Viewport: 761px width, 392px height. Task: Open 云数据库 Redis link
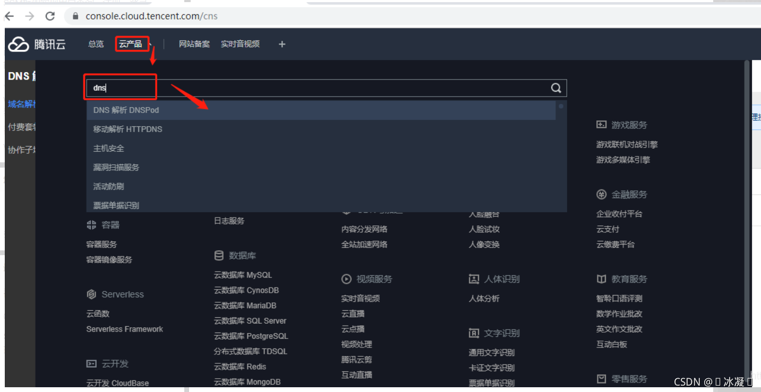coord(240,367)
